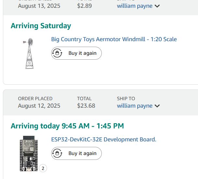
Task: Open the Big Country Toys Aermotor Windmill link
Action: pyautogui.click(x=114, y=39)
